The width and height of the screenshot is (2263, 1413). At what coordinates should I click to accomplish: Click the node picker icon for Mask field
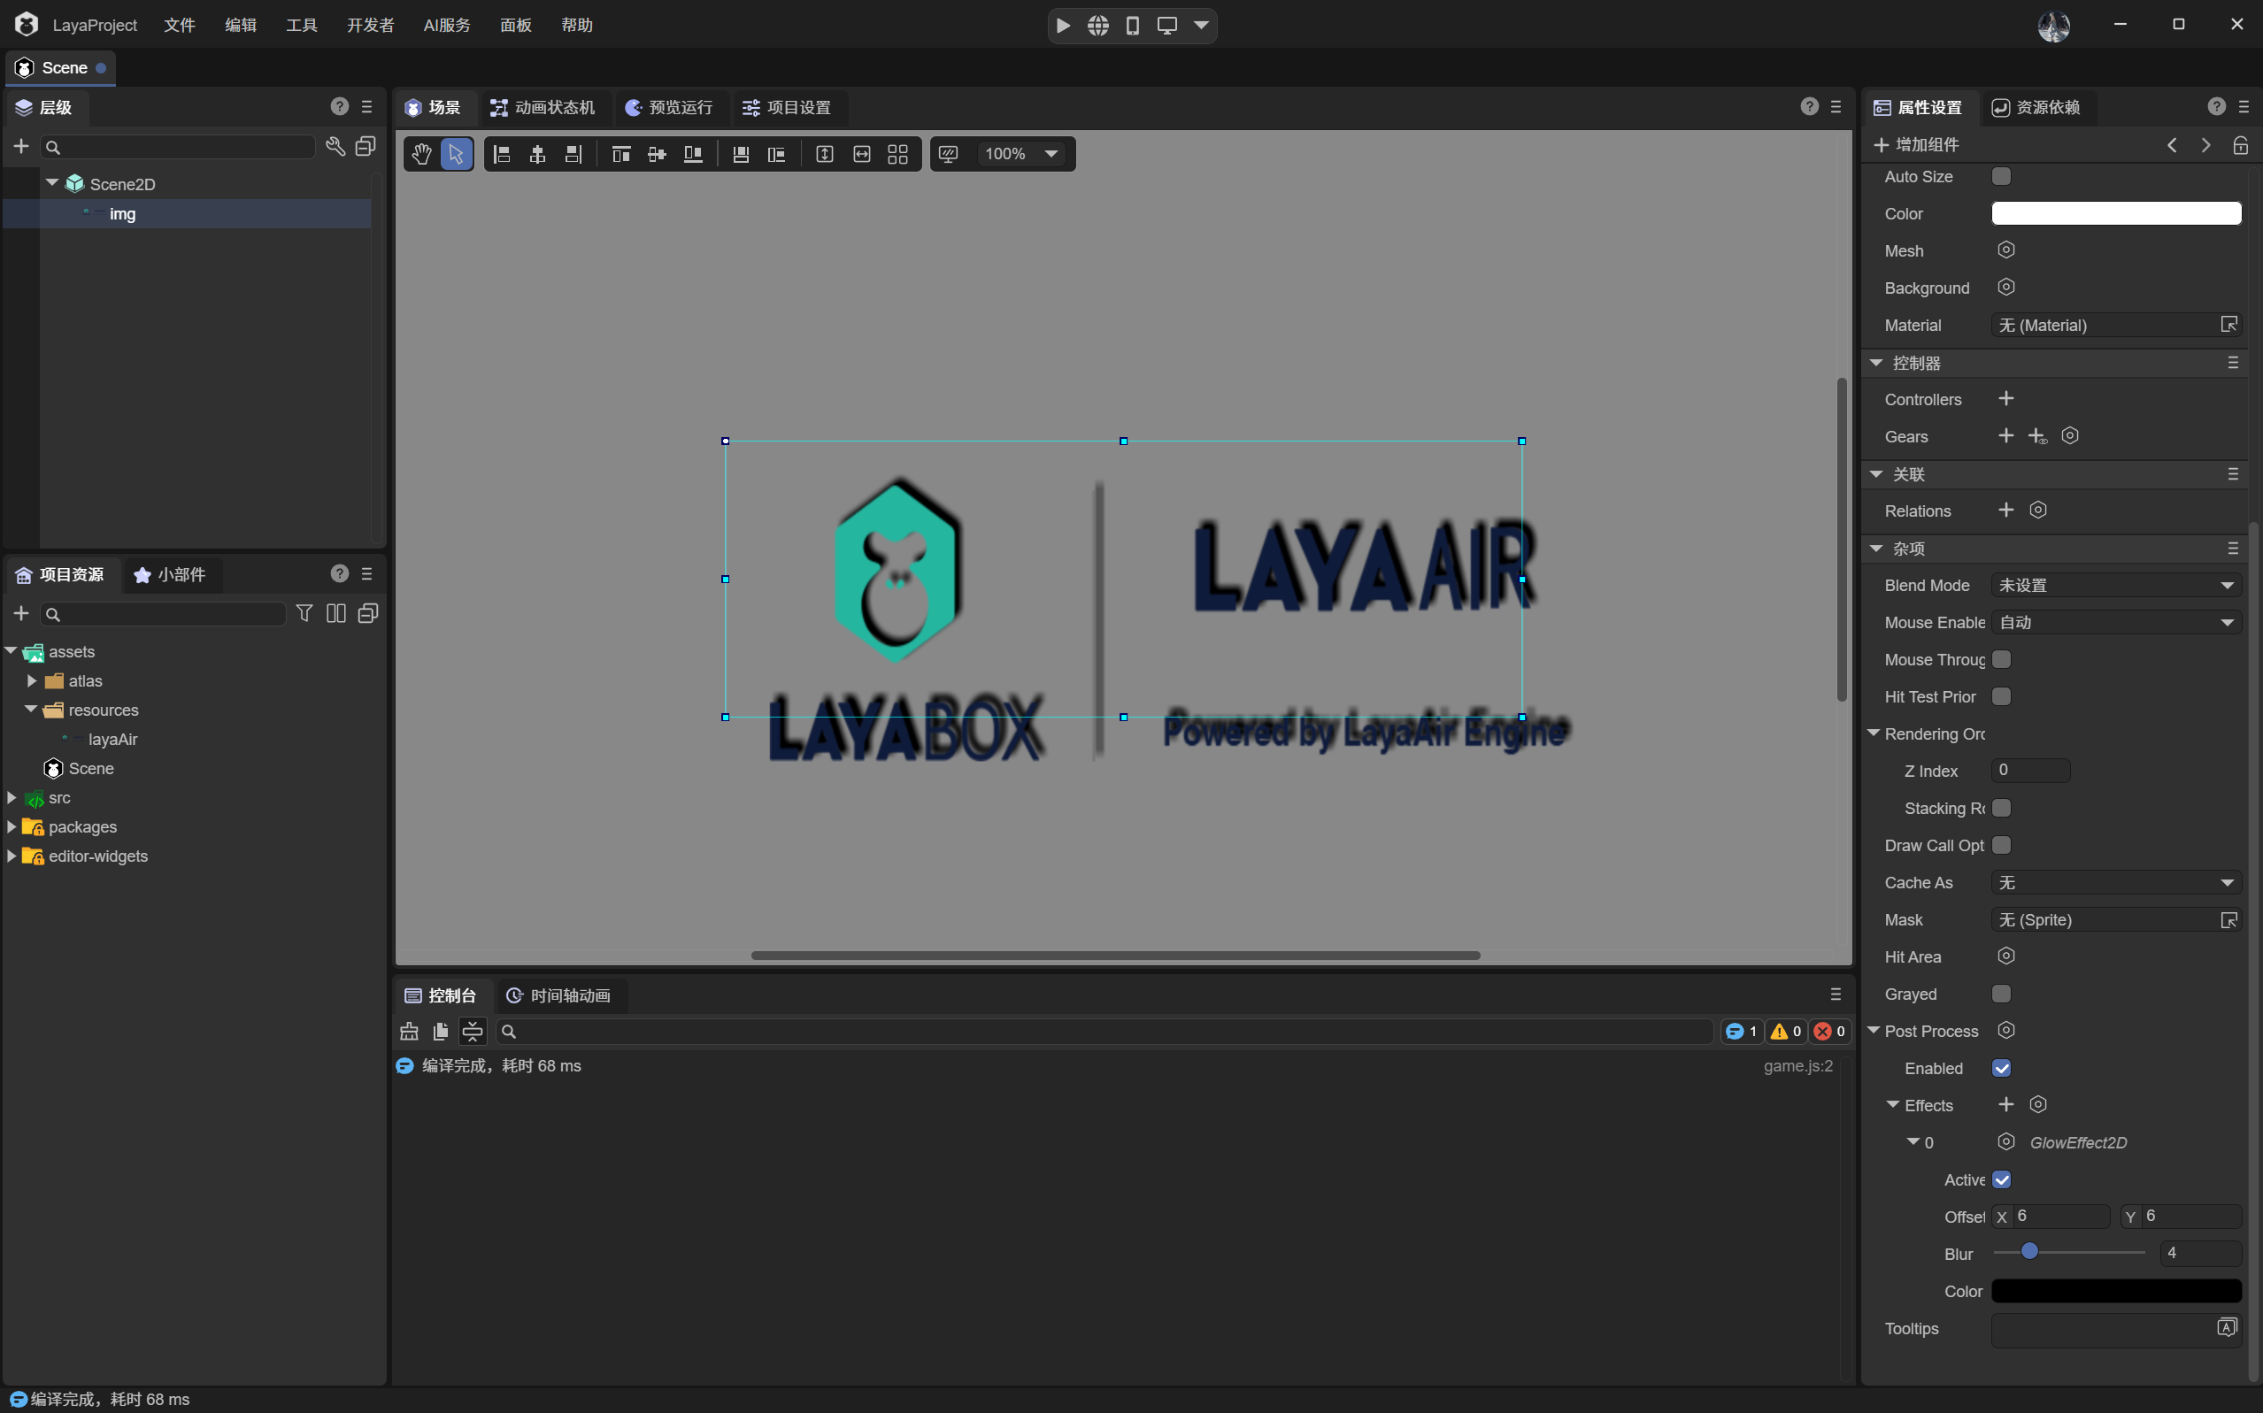(2228, 919)
